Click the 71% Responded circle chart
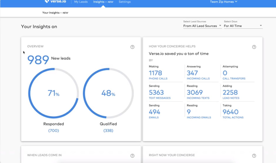The width and height of the screenshot is (276, 163). pyautogui.click(x=53, y=93)
